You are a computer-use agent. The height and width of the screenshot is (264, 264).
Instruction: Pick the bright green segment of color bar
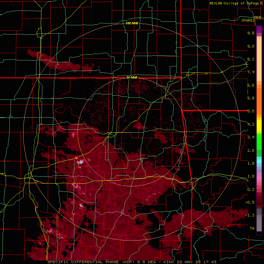click(259, 142)
